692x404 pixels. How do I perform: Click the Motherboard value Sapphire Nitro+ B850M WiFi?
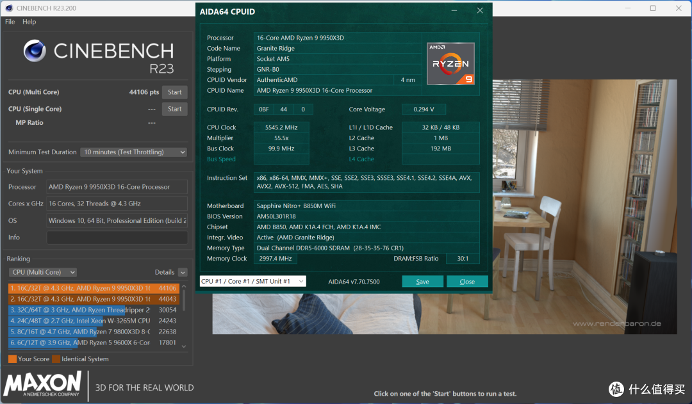pyautogui.click(x=367, y=206)
